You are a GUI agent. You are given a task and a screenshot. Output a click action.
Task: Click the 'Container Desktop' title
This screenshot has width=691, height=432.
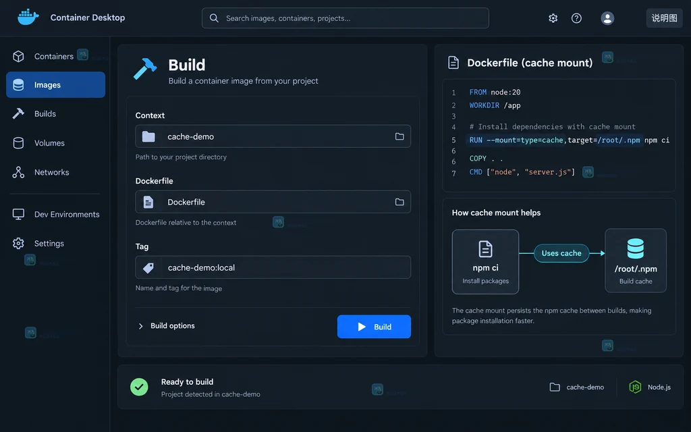click(88, 18)
